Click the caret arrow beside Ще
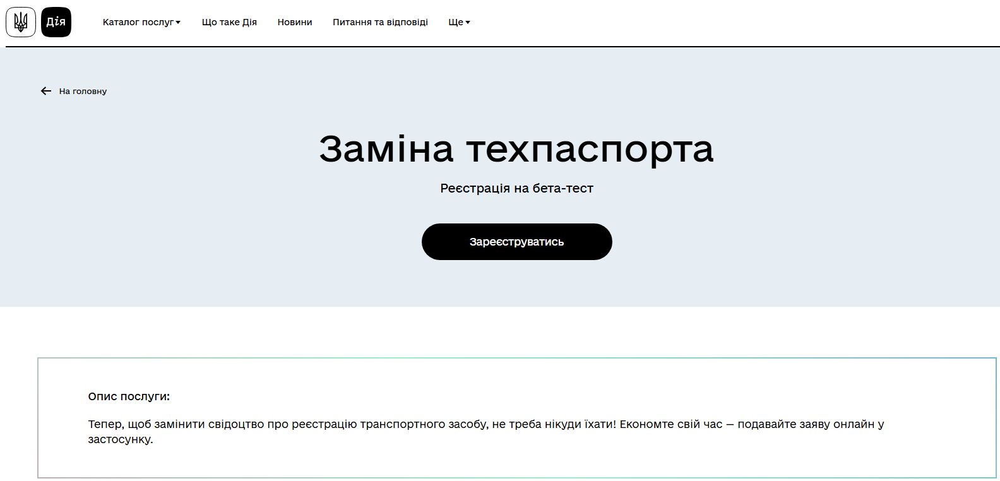The width and height of the screenshot is (1000, 481). [468, 23]
